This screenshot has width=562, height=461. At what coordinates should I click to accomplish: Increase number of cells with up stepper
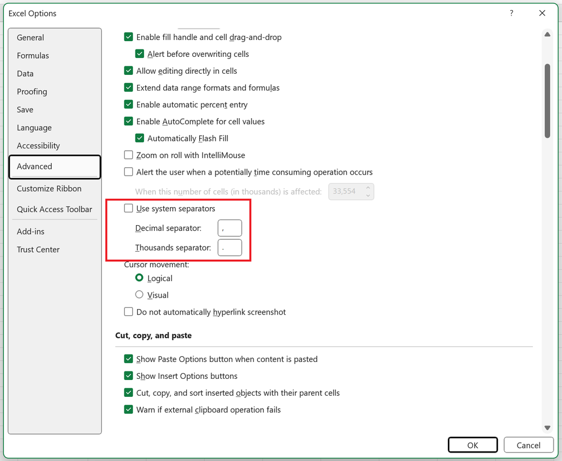368,187
